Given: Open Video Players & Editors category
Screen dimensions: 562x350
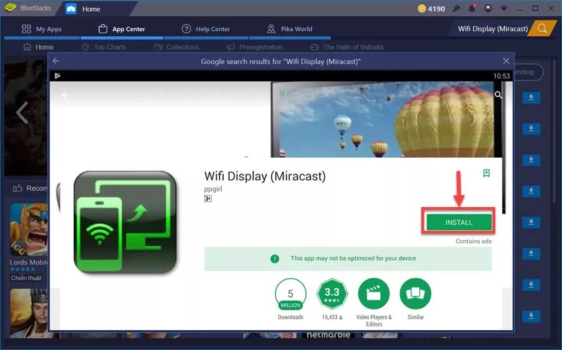Looking at the screenshot, I should pos(374,303).
